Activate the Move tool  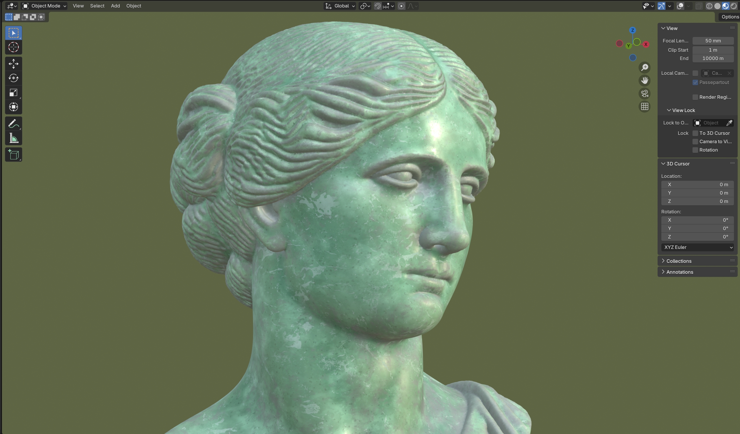click(x=14, y=64)
